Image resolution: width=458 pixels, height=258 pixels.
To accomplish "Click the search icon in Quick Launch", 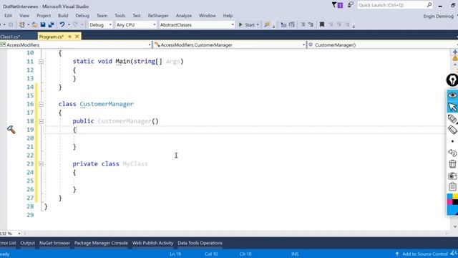I will tap(429, 5).
